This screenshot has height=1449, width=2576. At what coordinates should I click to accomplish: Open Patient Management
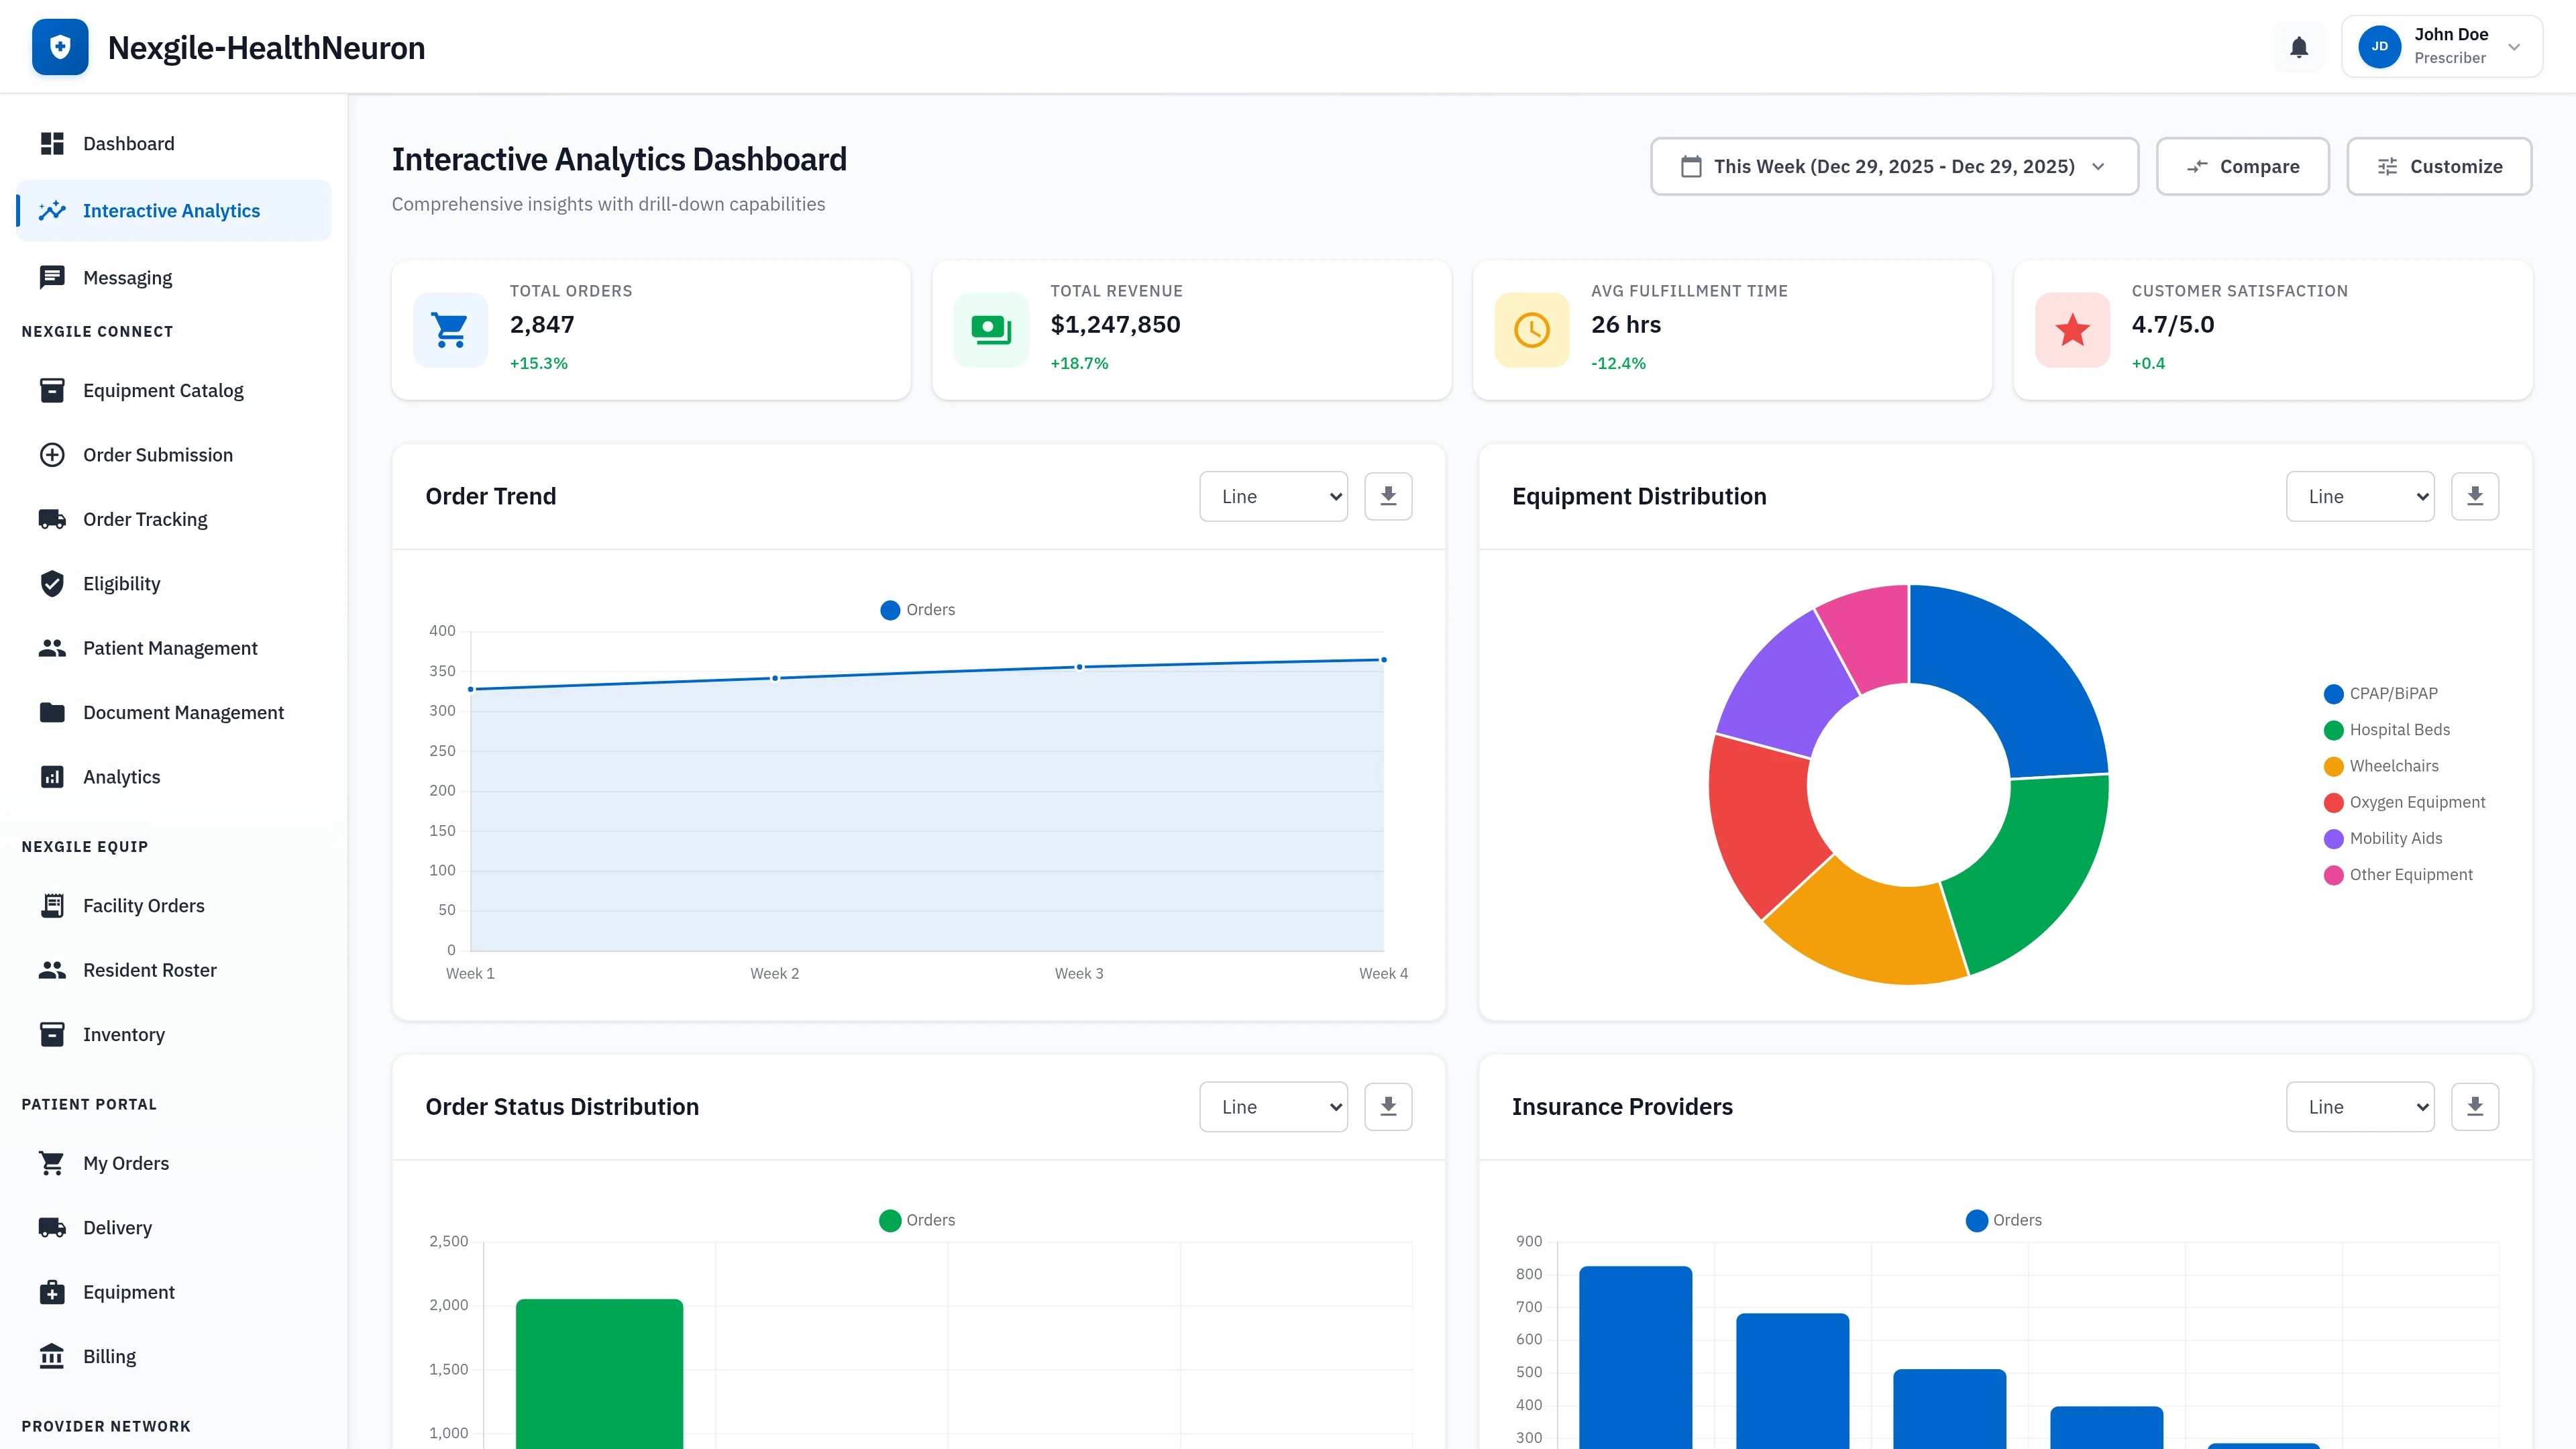coord(170,648)
